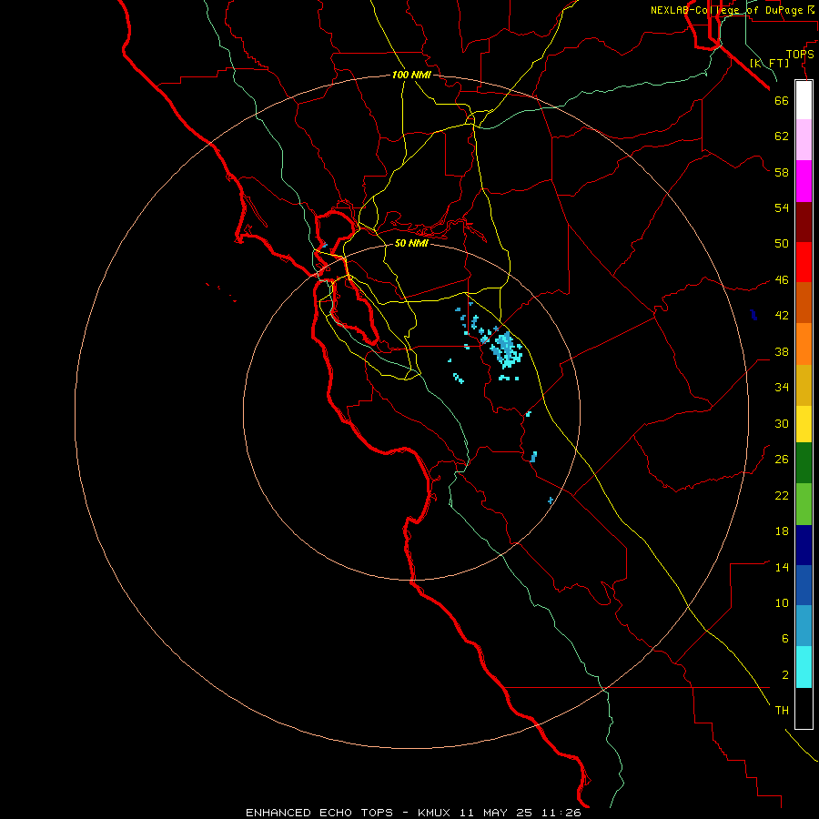
Task: Click the bright orange swatch on the scale
Action: [804, 344]
